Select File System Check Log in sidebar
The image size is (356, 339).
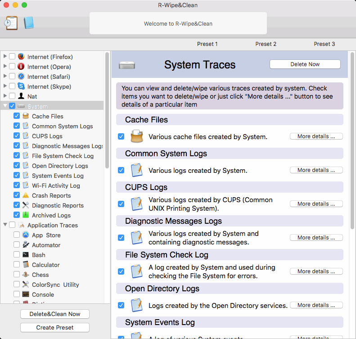pyautogui.click(x=63, y=156)
